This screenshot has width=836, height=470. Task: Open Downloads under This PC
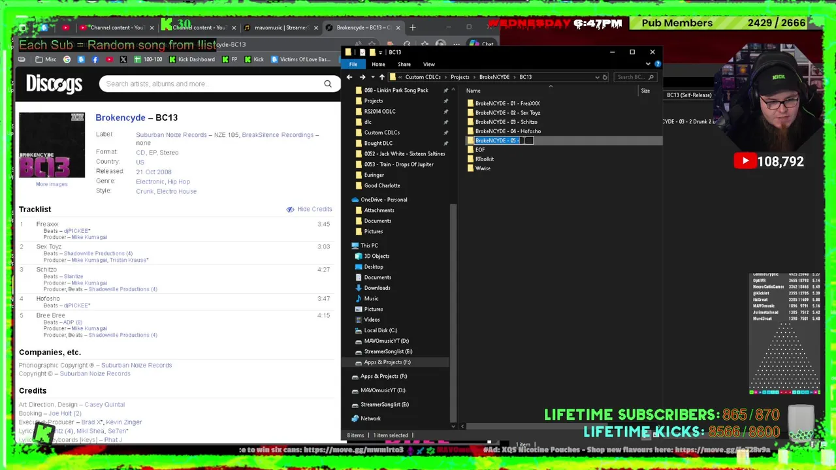[377, 288]
